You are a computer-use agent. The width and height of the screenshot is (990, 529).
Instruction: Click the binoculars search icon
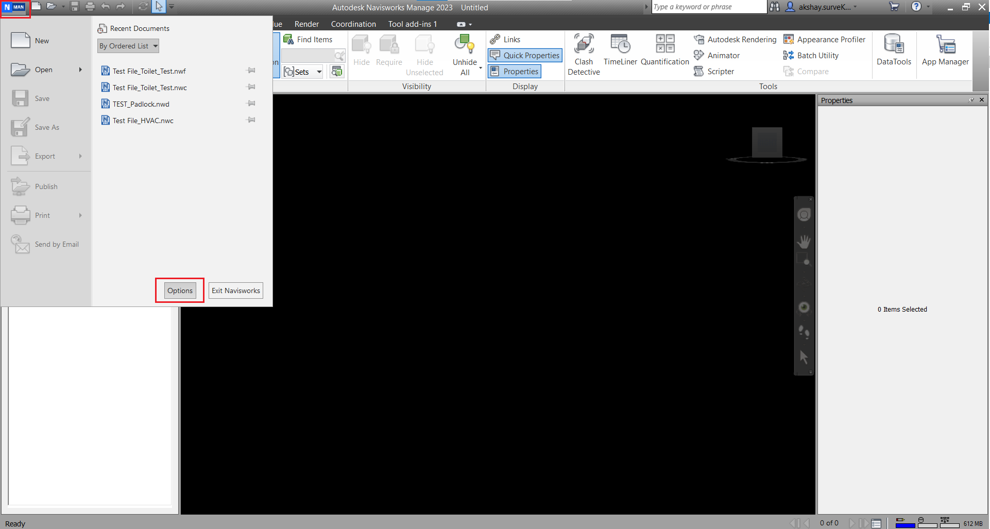pos(774,7)
